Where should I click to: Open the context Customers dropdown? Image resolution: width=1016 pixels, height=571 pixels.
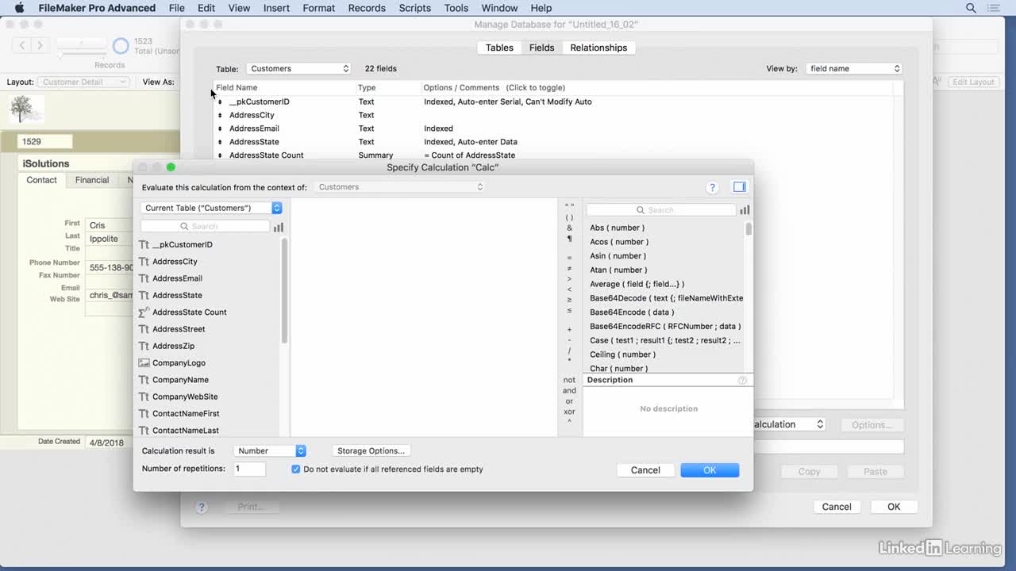pyautogui.click(x=399, y=187)
